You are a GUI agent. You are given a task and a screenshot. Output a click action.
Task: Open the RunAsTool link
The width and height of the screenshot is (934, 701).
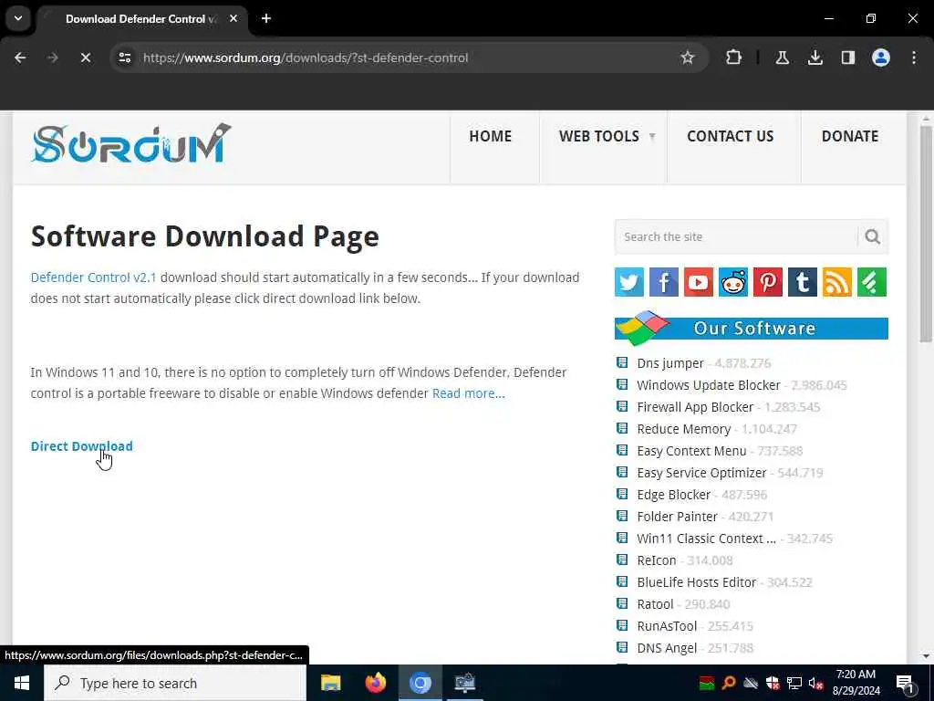pos(667,626)
